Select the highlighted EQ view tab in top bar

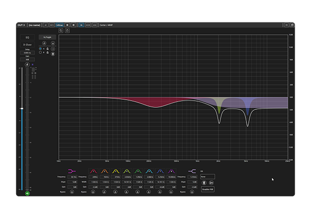click(81, 25)
